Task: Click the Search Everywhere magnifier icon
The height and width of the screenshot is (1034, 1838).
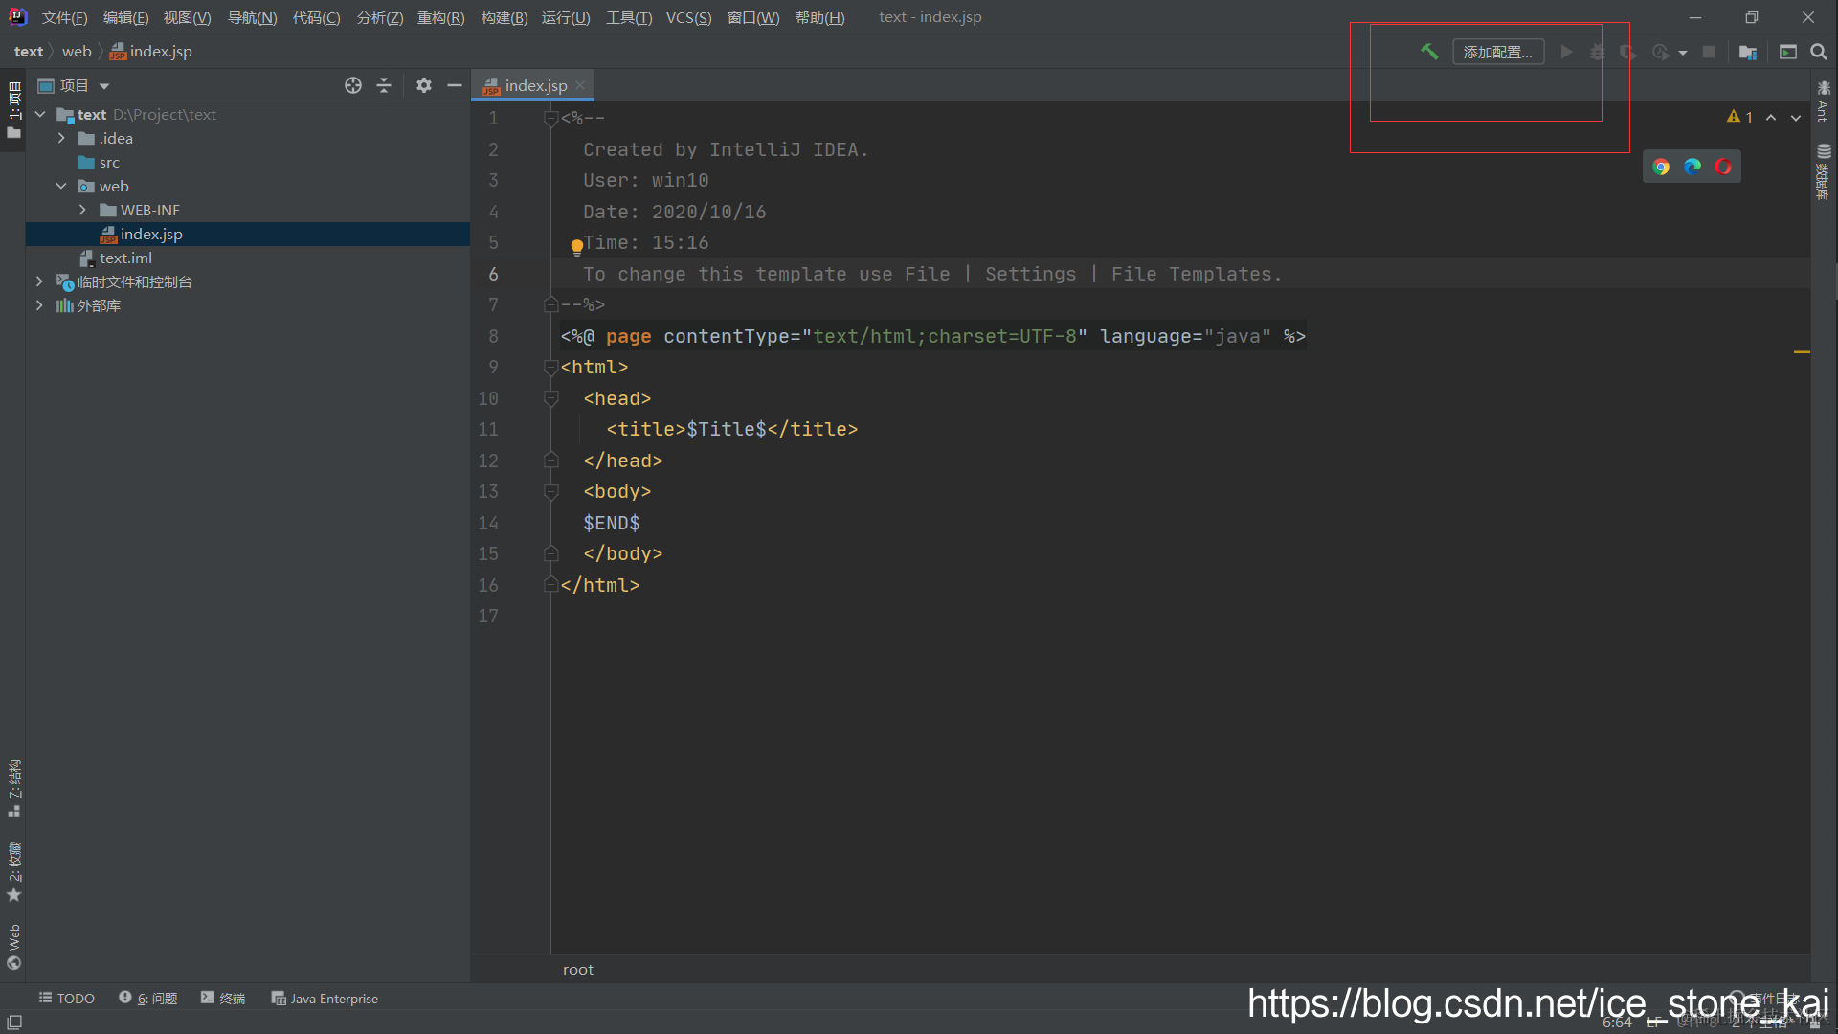Action: (x=1819, y=52)
